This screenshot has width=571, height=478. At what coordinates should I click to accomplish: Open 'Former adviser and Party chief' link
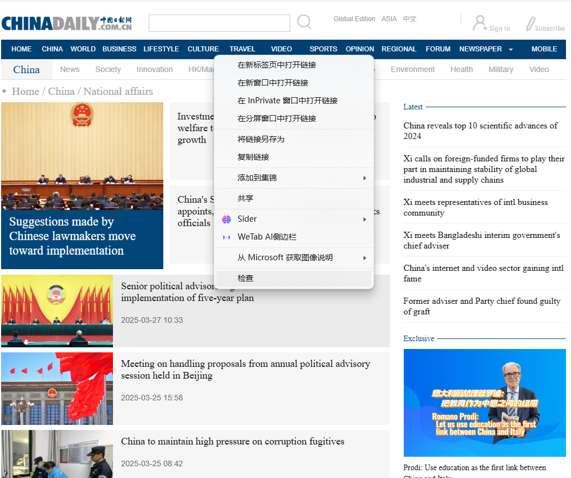(x=482, y=306)
